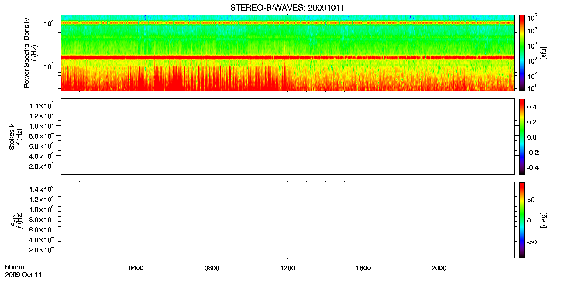Click the 2000 time axis label
The width and height of the screenshot is (575, 296).
click(x=439, y=268)
